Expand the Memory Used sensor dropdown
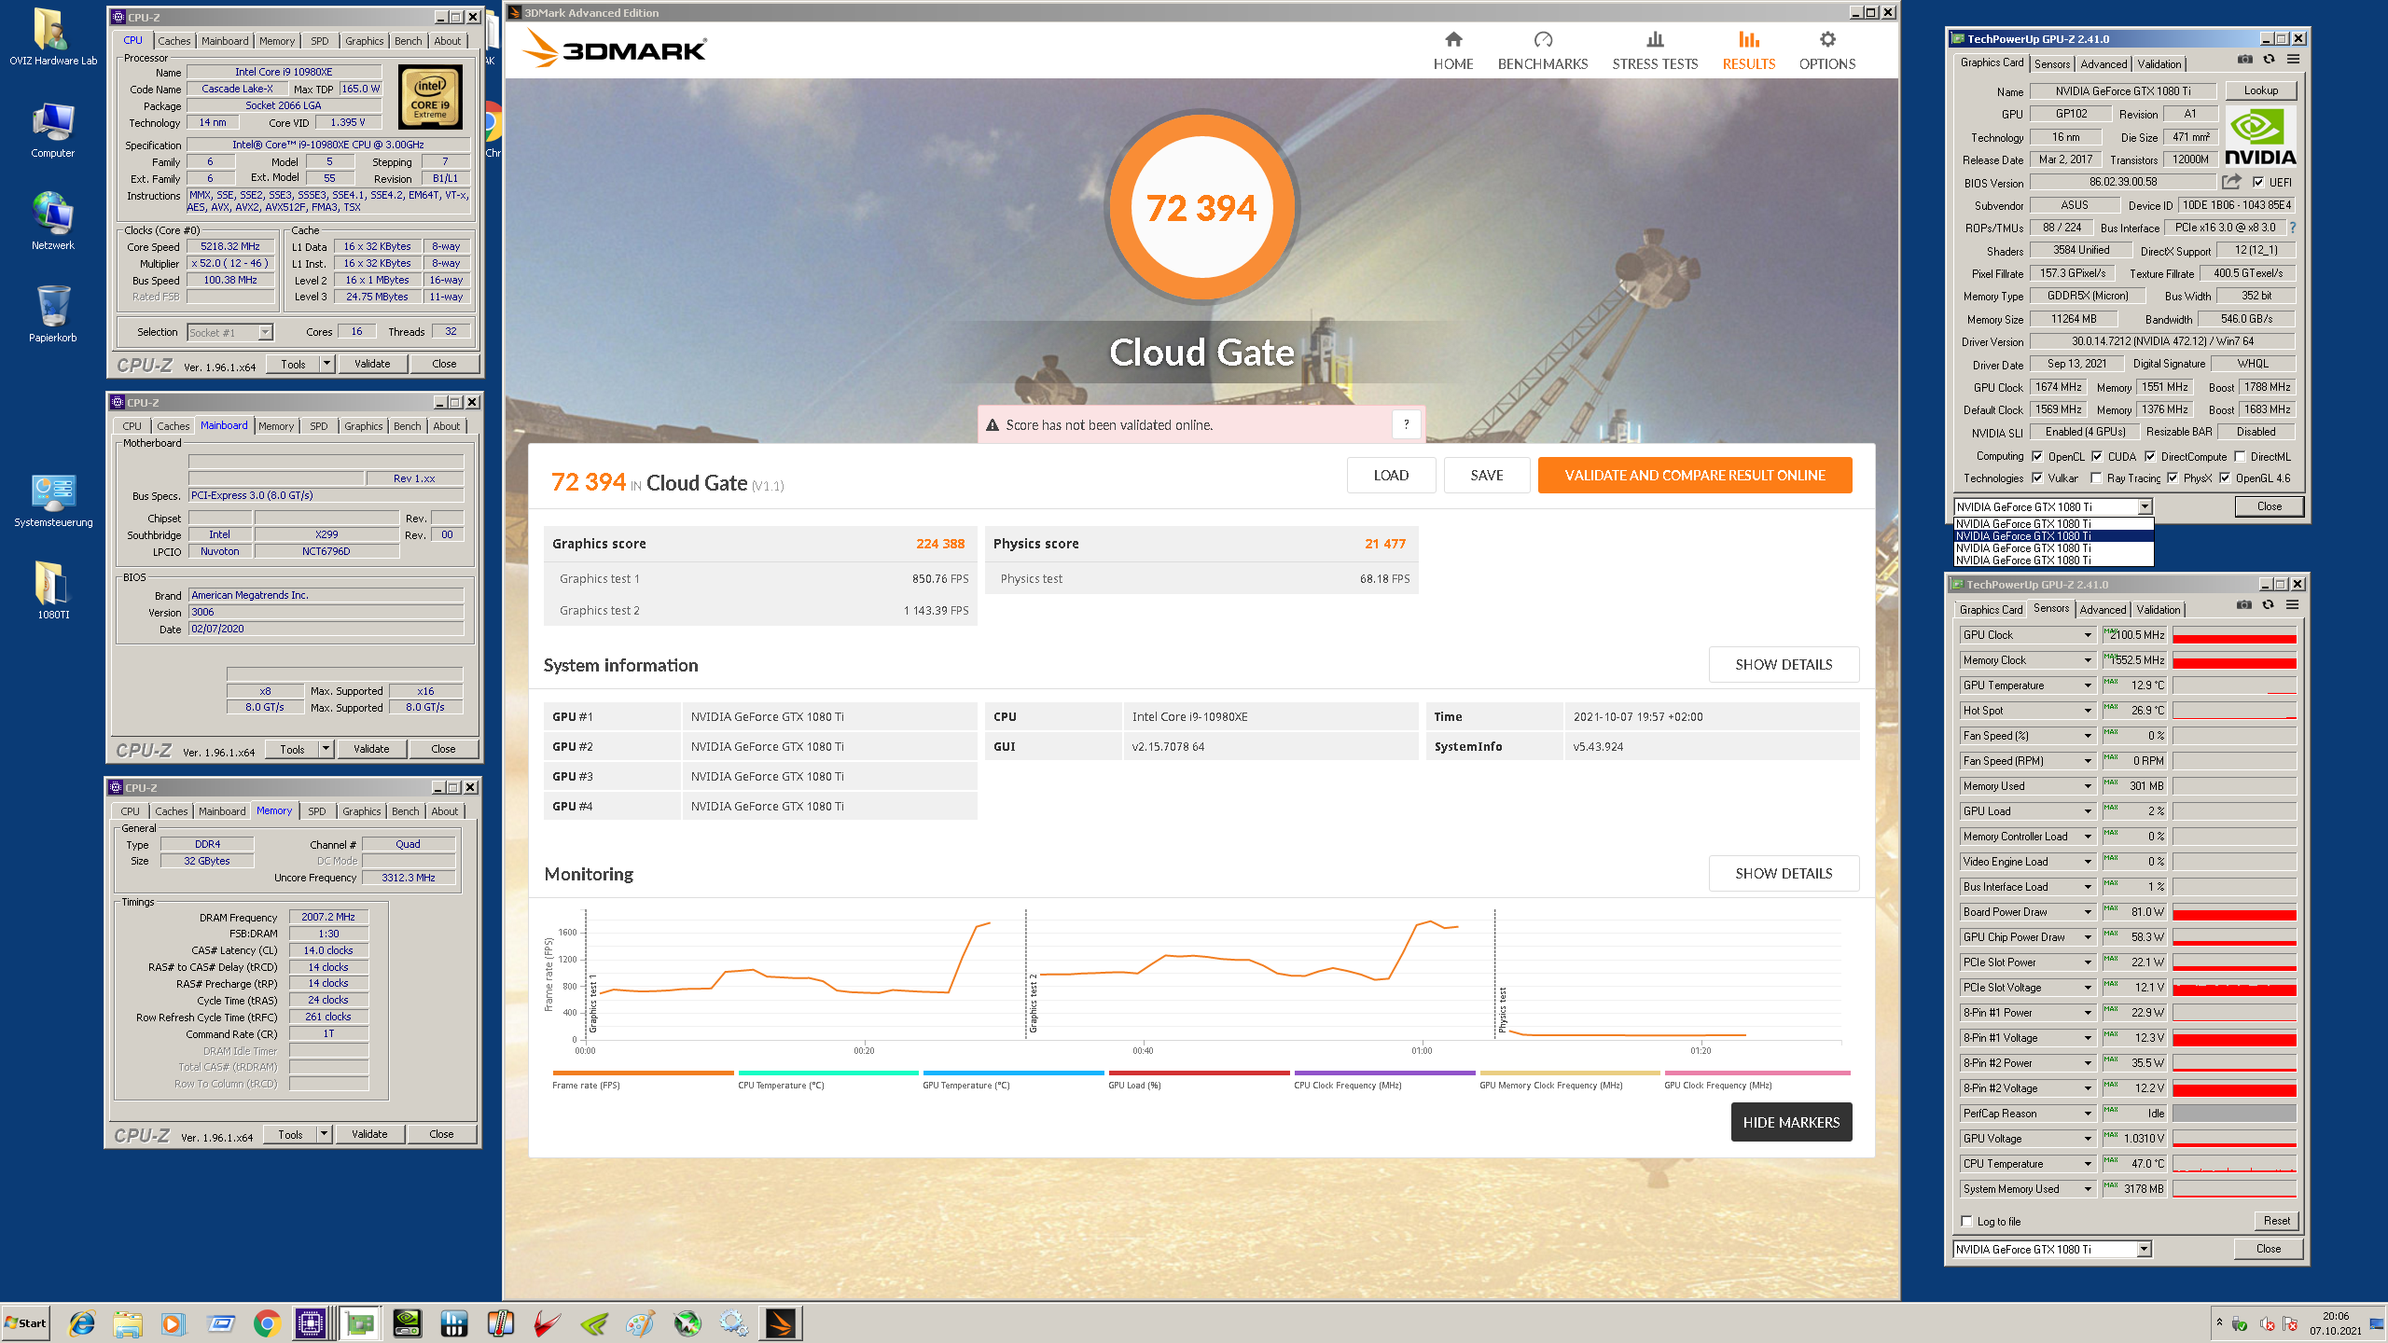 click(x=2088, y=786)
